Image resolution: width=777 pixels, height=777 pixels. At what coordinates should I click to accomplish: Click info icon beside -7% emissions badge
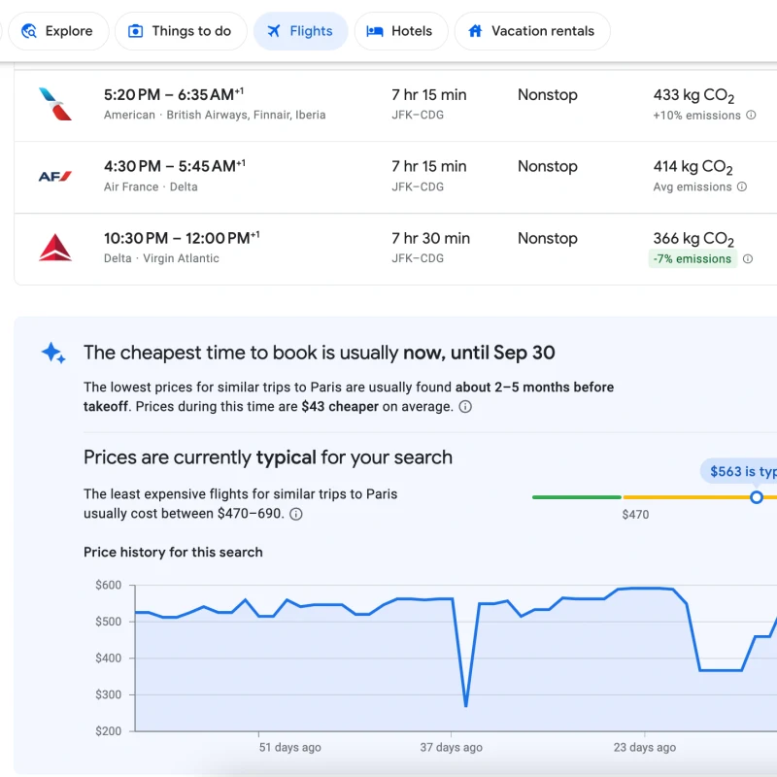point(748,259)
